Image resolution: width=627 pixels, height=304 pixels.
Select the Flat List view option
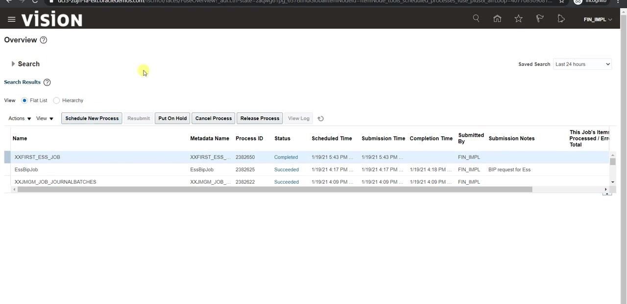click(x=24, y=100)
